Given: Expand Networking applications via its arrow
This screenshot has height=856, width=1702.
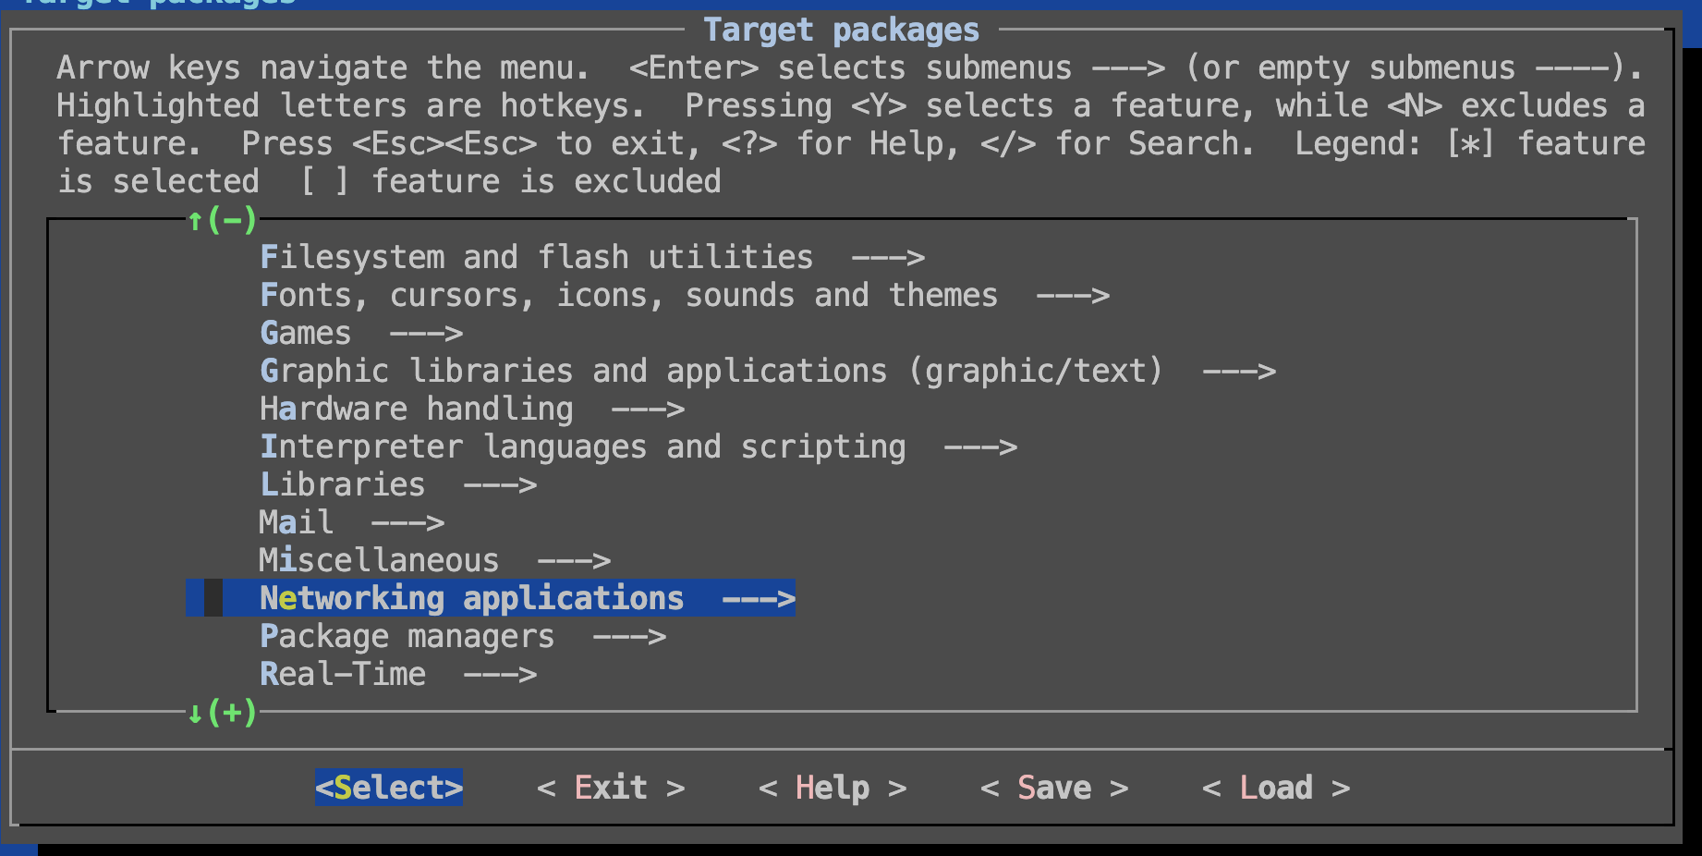Looking at the screenshot, I should point(759,598).
